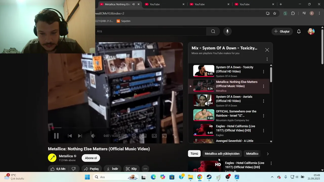Screen dimensions: 324x182
Task: Open Steam from the taskbar
Action: (209, 177)
